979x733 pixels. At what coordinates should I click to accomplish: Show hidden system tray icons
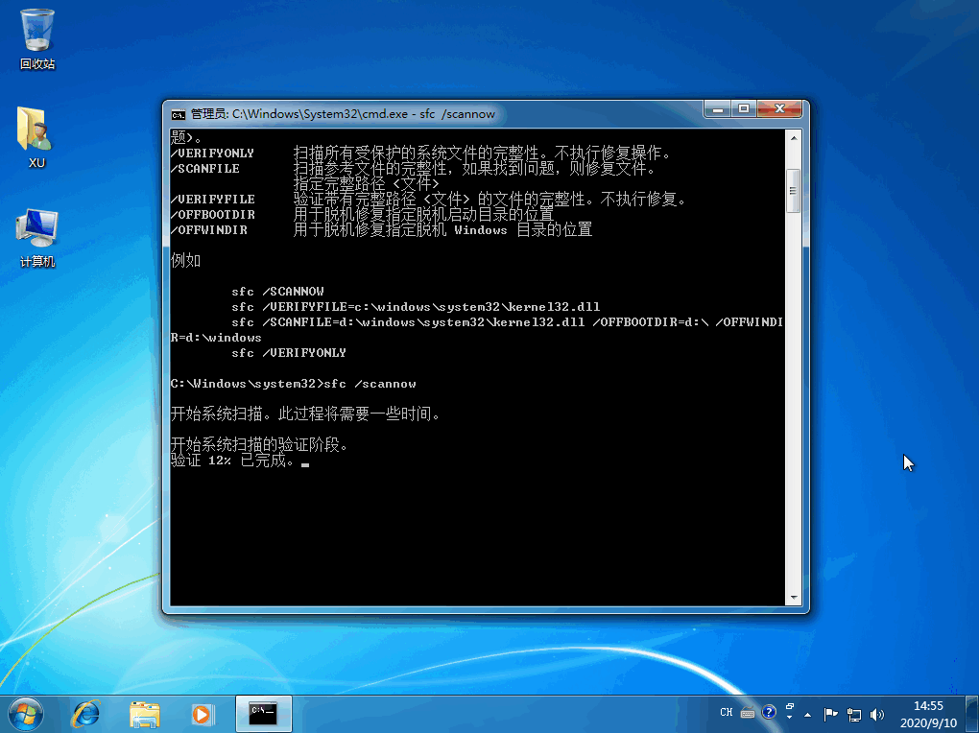tap(809, 714)
